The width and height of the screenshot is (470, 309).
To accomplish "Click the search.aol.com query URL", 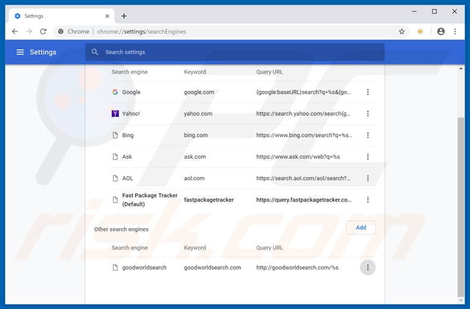I will (303, 178).
